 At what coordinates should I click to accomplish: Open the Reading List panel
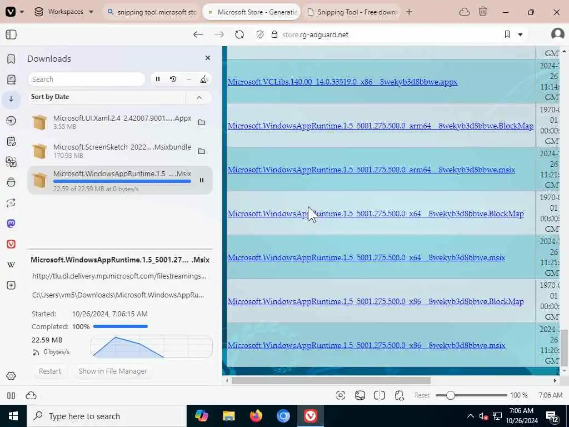coord(11,79)
